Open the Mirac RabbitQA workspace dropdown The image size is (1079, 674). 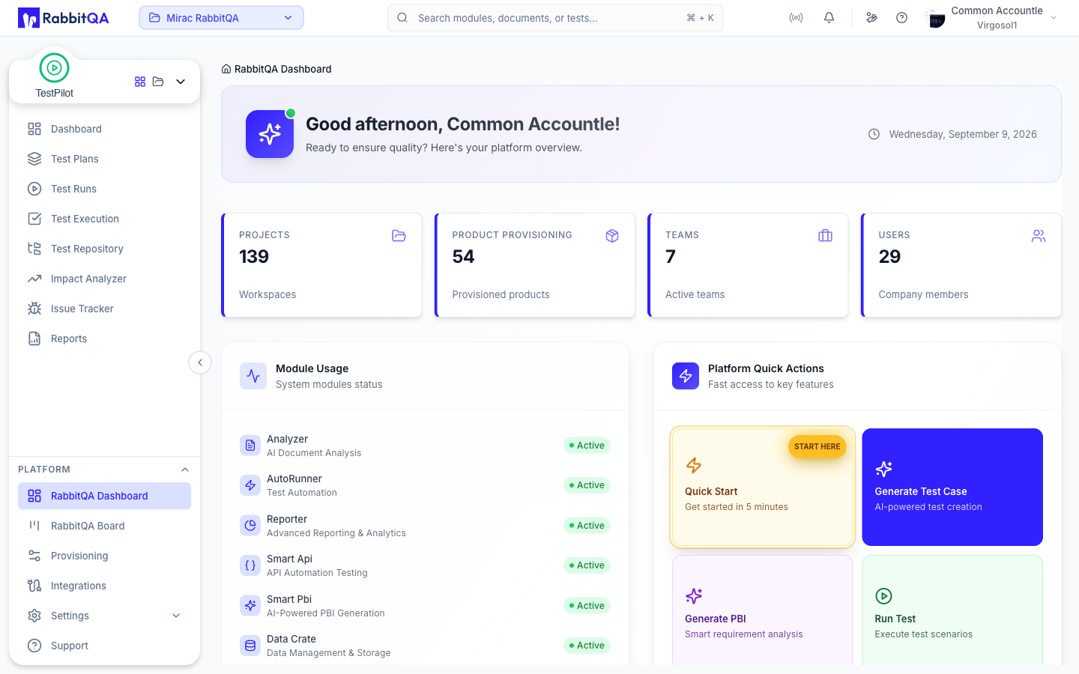tap(221, 18)
